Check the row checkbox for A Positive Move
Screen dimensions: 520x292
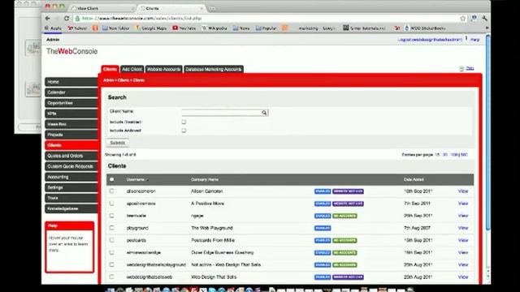click(112, 204)
